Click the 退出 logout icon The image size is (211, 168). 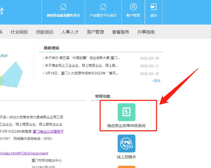click(154, 7)
